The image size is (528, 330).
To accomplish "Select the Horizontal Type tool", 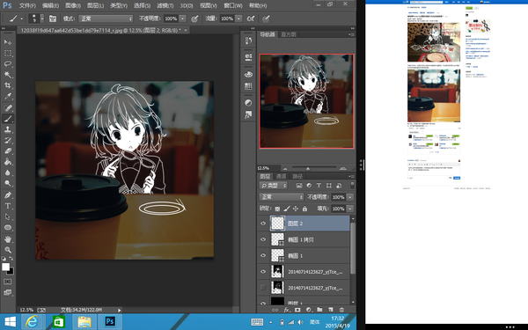I will (7, 206).
